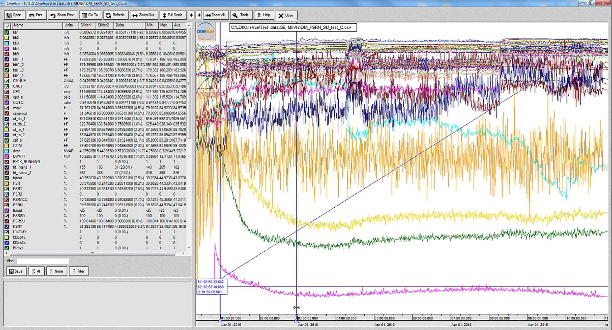Image resolution: width=612 pixels, height=330 pixels.
Task: Toggle the FSR signal checkbox
Action: pos(7,183)
